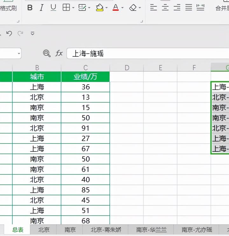Open clipboard group dialog launcher
This screenshot has height=236, width=229.
pyautogui.click(x=18, y=21)
